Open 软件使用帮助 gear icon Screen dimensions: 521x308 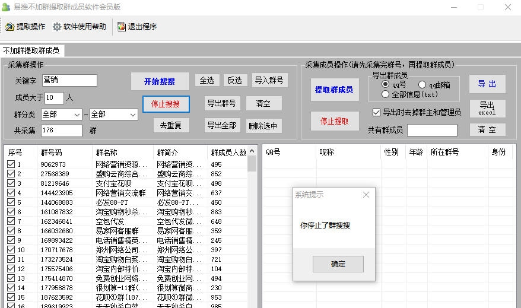coord(57,27)
